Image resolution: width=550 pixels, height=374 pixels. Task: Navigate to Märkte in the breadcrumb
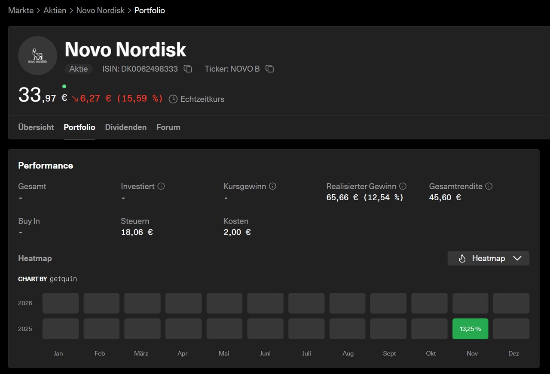coord(21,10)
